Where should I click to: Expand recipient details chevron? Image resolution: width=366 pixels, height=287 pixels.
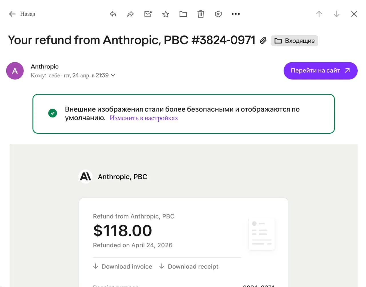click(x=113, y=75)
